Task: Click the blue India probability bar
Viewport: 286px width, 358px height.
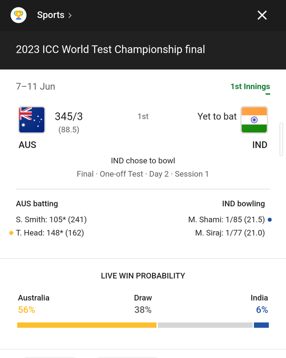Action: tap(261, 325)
